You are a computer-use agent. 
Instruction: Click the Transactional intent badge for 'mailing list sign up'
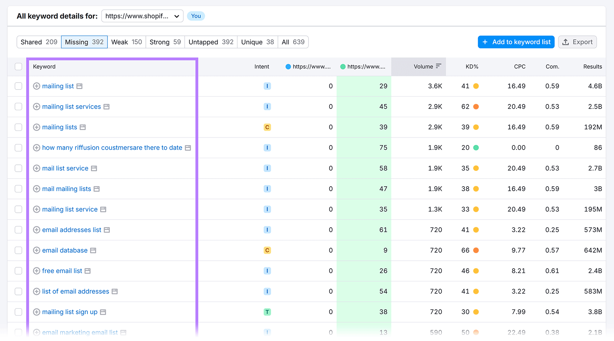coord(267,312)
